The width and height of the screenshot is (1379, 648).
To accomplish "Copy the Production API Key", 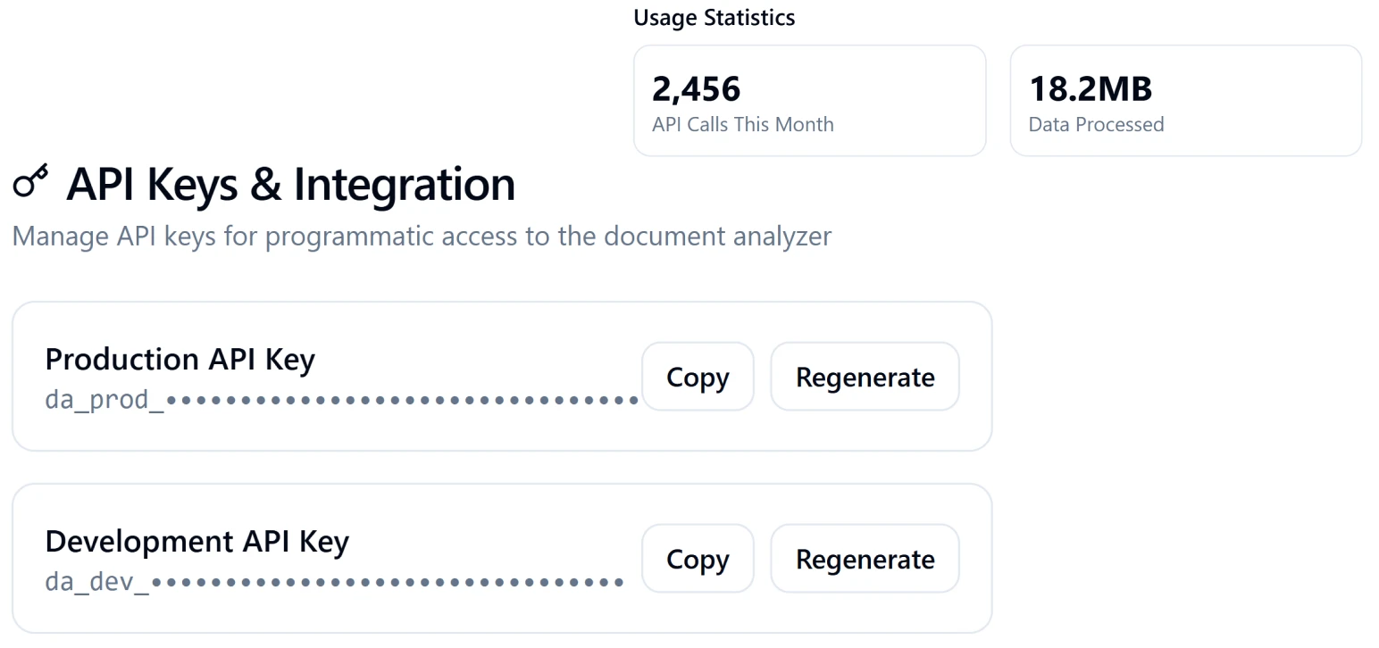I will coord(697,377).
